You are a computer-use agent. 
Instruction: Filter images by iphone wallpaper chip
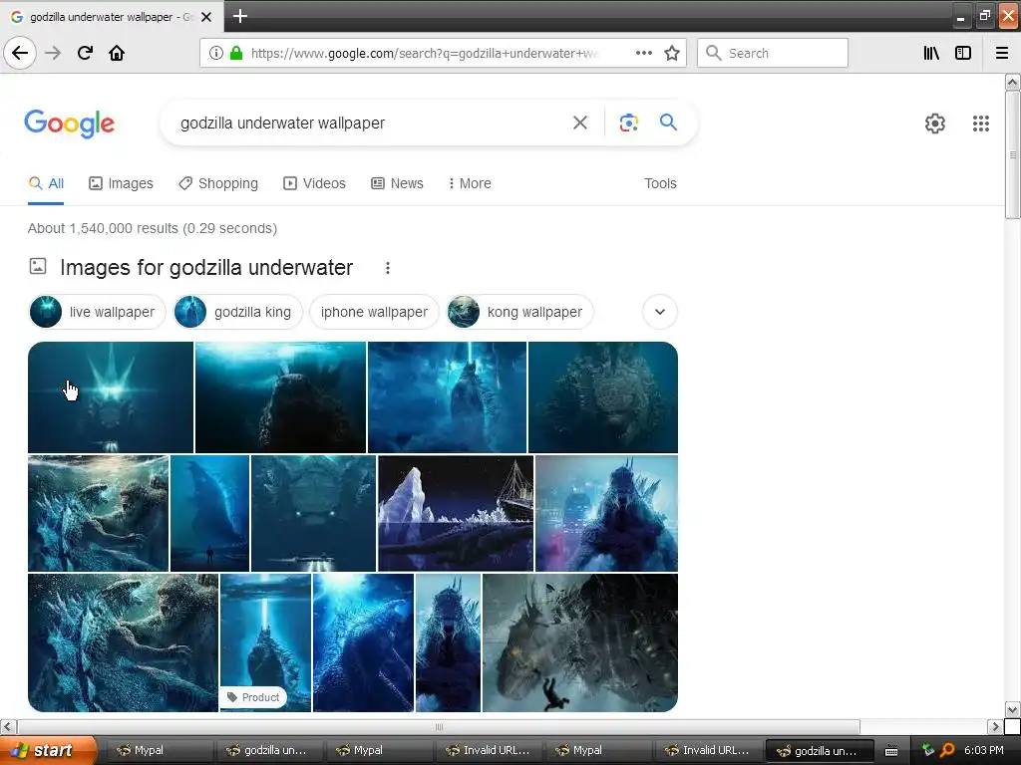coord(375,312)
